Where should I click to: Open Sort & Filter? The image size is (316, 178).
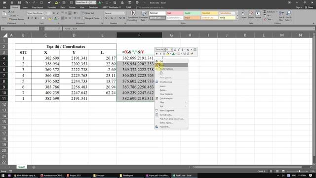[281, 16]
